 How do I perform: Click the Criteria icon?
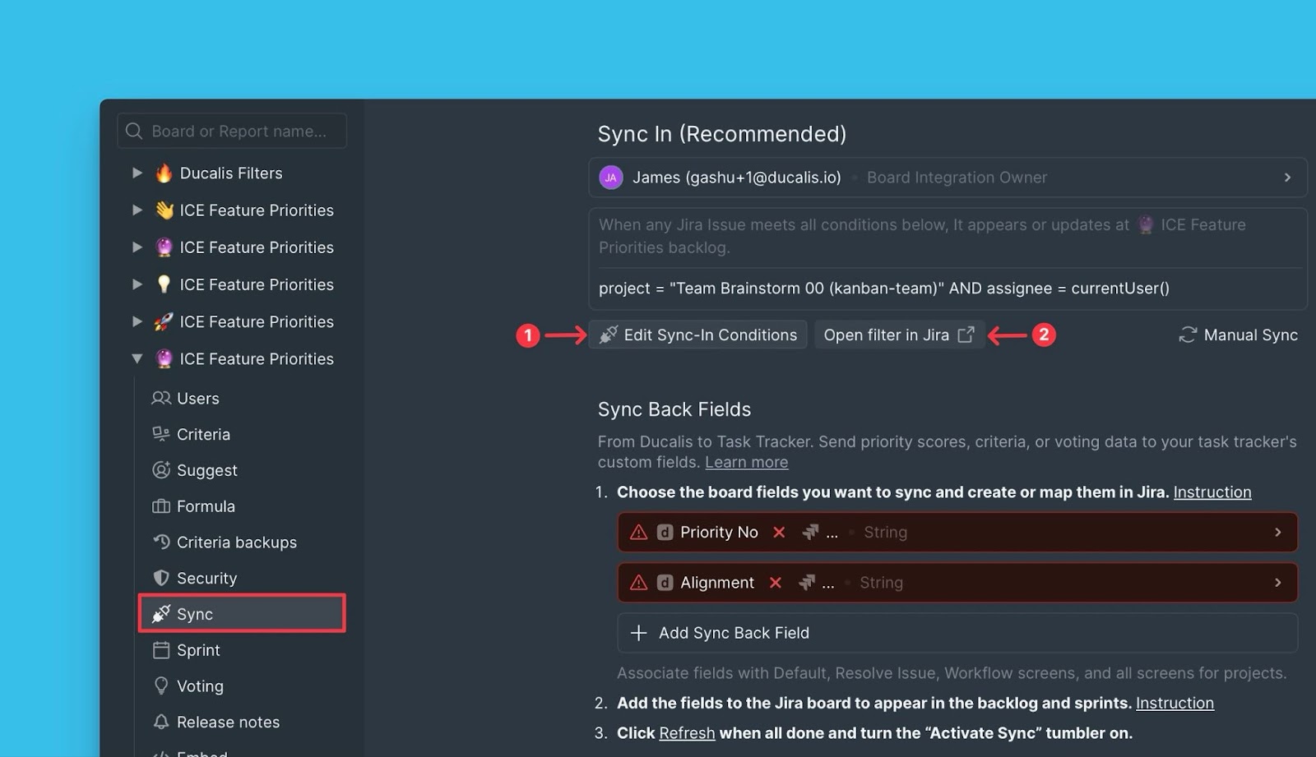click(x=161, y=434)
